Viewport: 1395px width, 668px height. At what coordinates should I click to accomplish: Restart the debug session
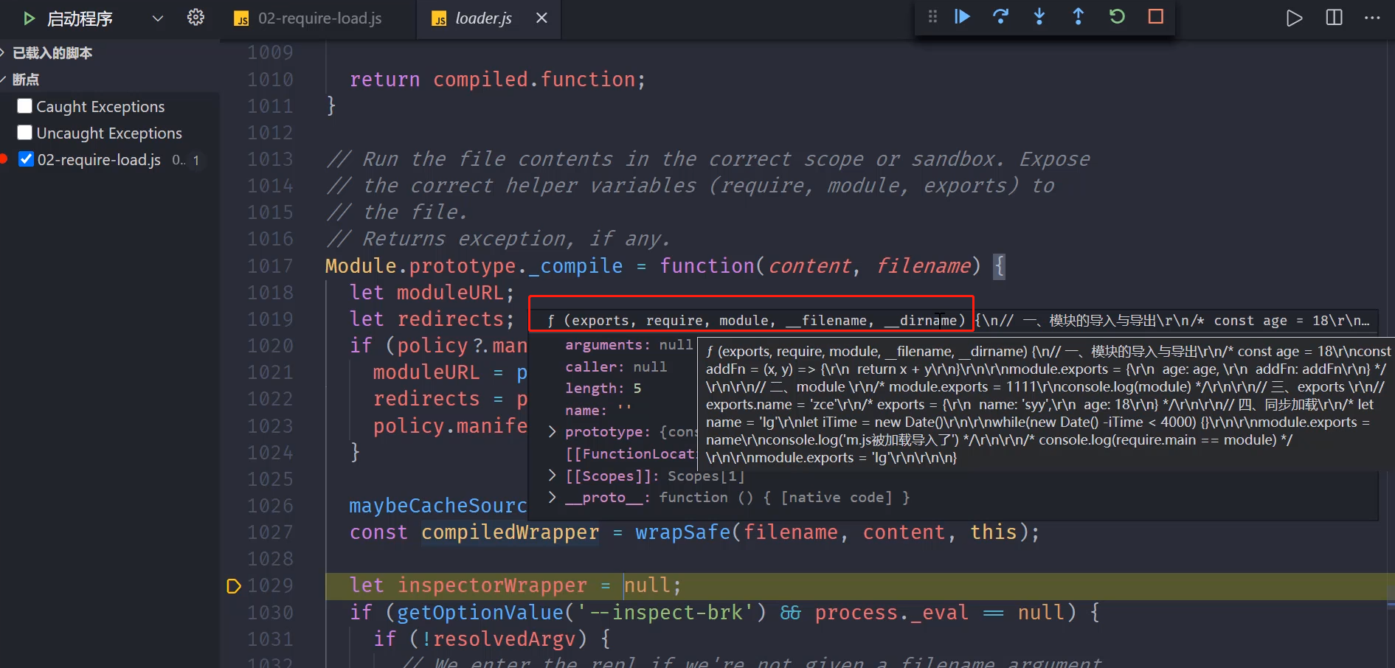1117,17
